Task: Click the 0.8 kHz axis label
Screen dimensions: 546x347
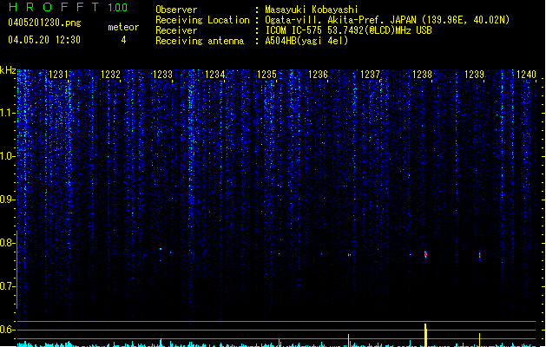Action: coord(7,243)
